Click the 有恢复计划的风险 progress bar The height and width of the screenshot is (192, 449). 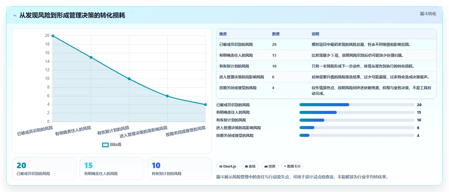[357, 120]
